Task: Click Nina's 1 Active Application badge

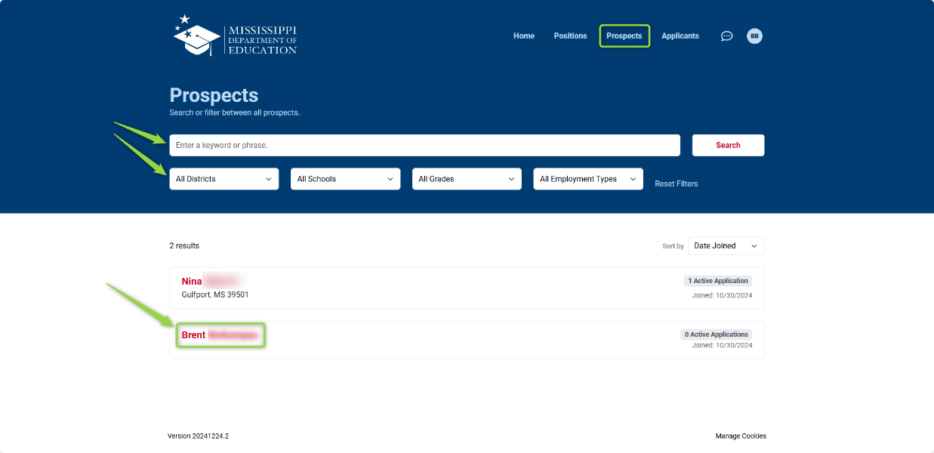Action: 717,280
